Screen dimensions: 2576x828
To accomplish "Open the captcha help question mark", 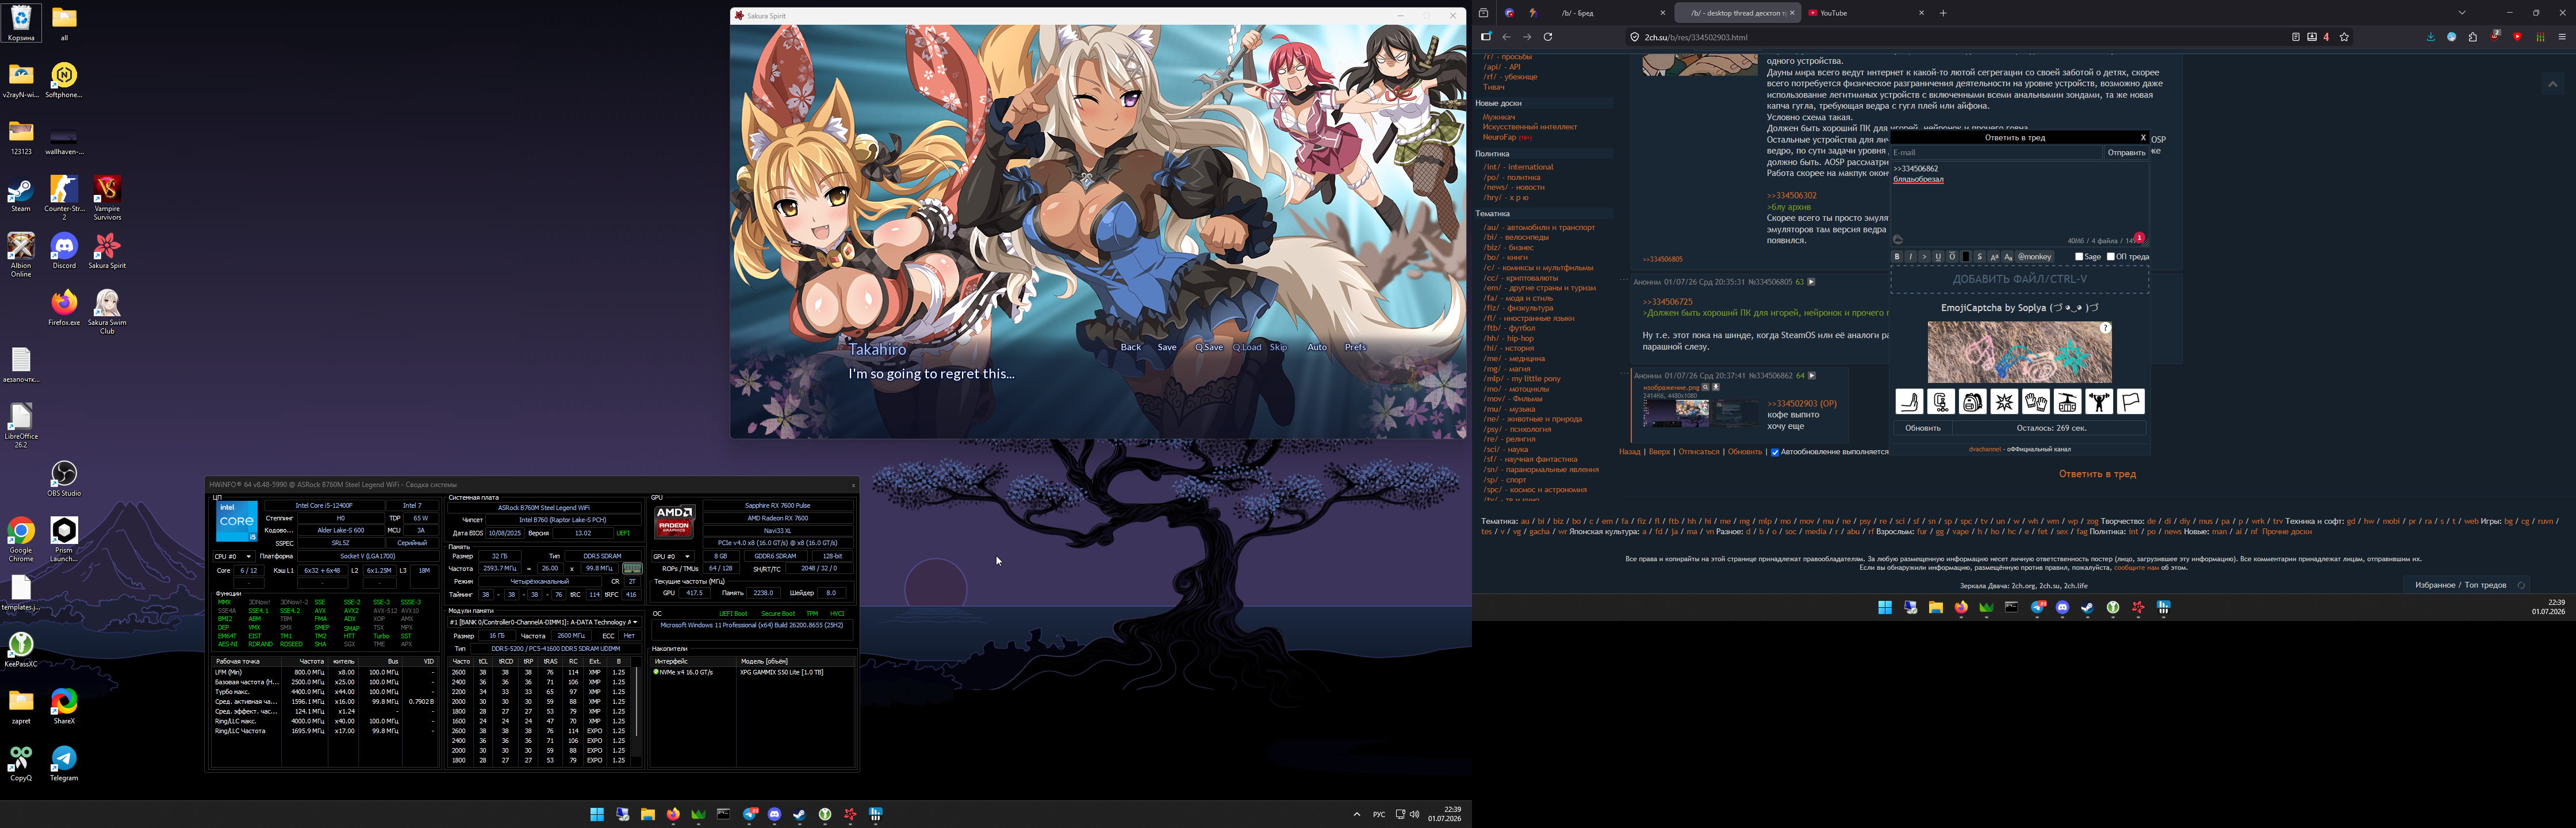I will [x=2105, y=328].
